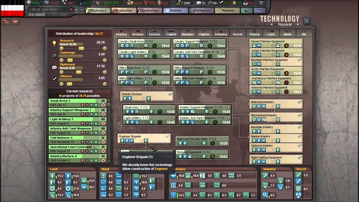Select Cavalry Small Arms technology
Screen dimensions: 359x202
144,43
